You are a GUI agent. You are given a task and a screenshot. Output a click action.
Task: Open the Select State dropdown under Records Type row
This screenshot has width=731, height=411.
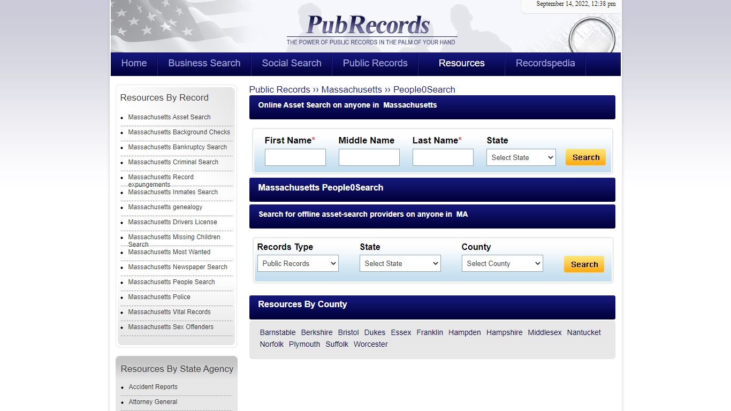400,263
